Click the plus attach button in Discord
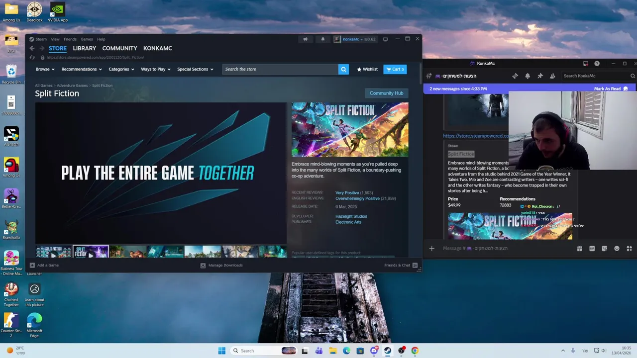Screen dimensions: 637x358 [432, 248]
